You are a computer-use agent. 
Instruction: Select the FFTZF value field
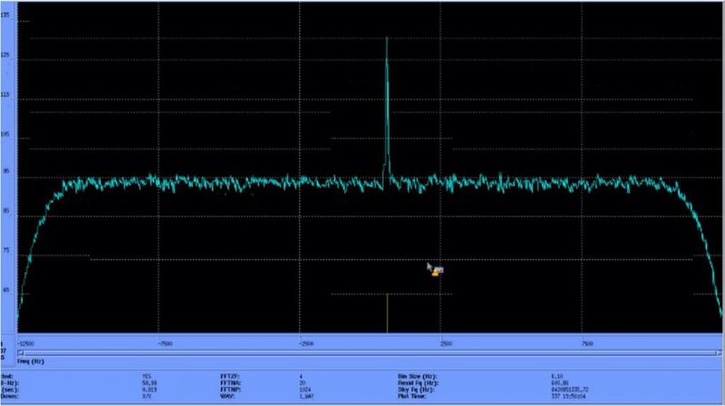coord(302,376)
